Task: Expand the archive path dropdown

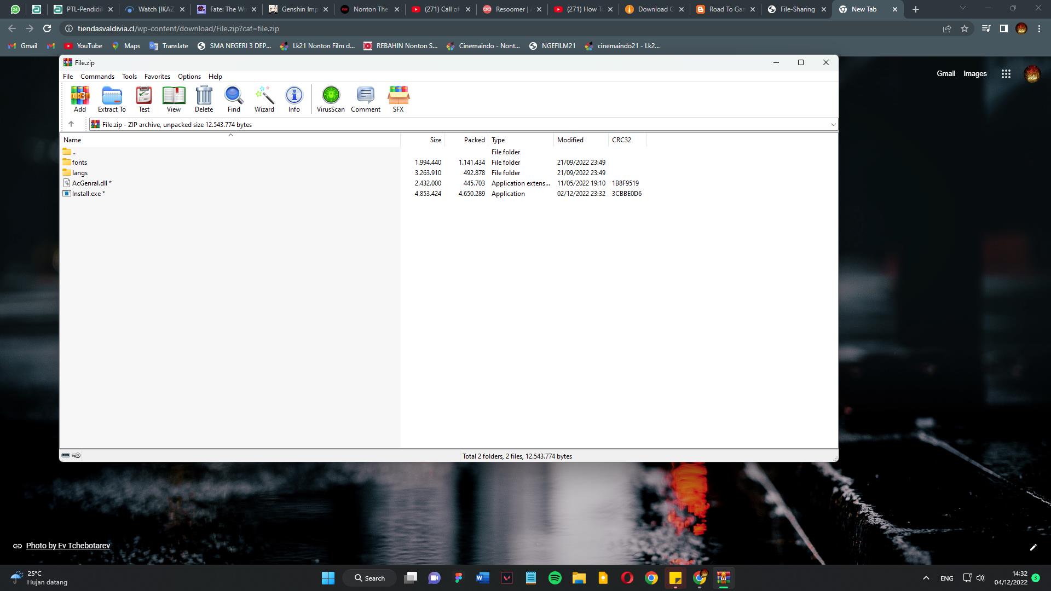Action: click(x=833, y=125)
